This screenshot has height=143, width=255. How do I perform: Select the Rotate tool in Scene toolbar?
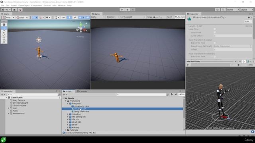[4, 31]
